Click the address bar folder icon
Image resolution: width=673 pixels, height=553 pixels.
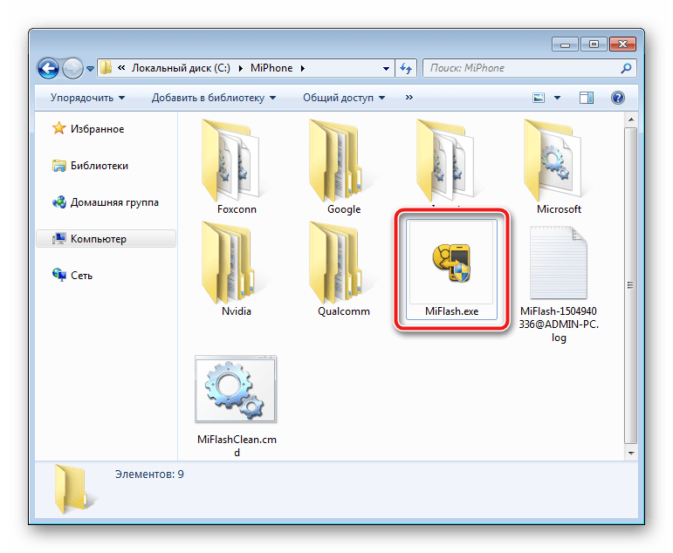click(x=106, y=68)
